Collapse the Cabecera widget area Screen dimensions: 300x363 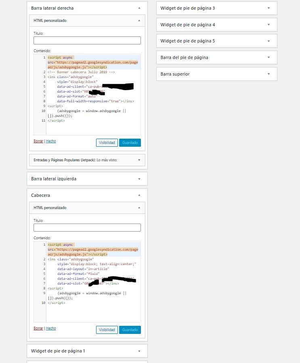click(139, 195)
